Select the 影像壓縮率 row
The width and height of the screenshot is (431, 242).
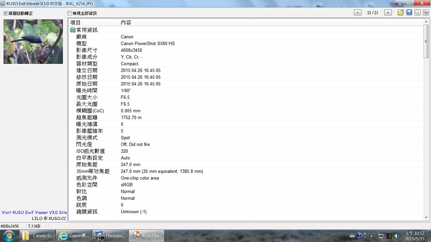(x=246, y=131)
